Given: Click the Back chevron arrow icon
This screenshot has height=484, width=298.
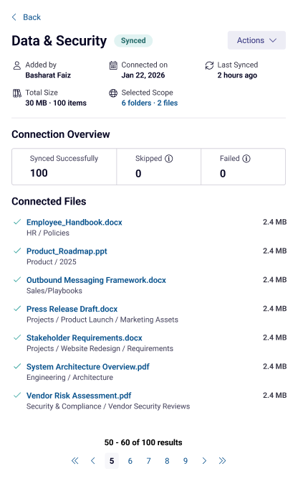Looking at the screenshot, I should pyautogui.click(x=14, y=17).
